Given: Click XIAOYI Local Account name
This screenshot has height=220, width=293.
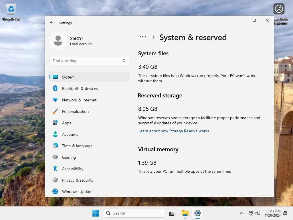Looking at the screenshot, I should [81, 41].
